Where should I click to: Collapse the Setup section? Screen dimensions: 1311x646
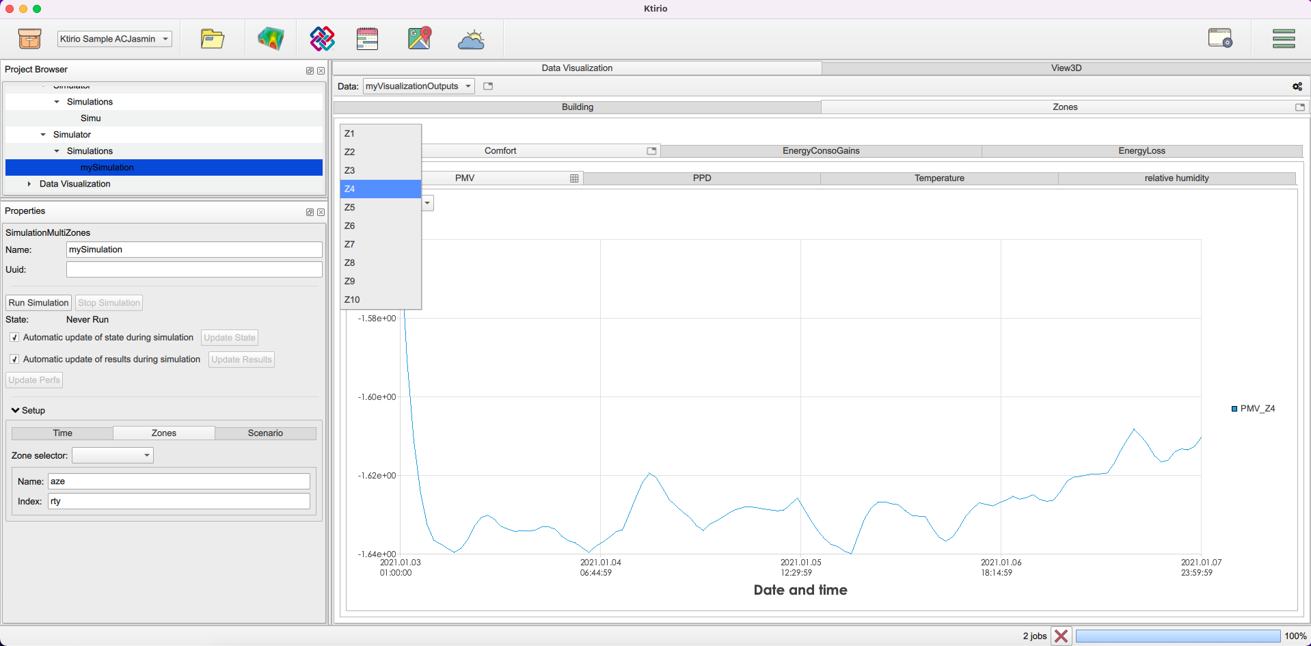[x=16, y=410]
